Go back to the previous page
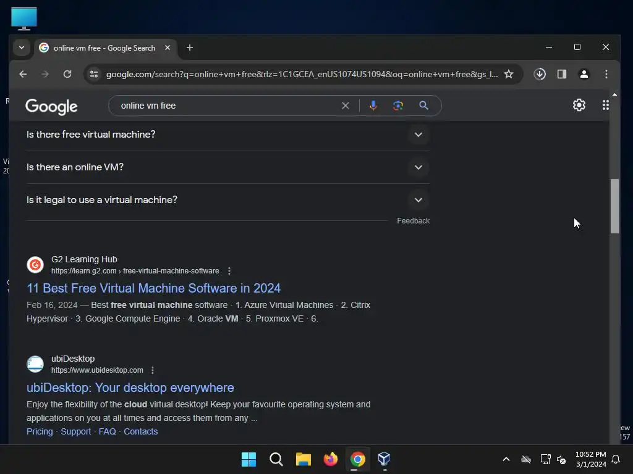The image size is (633, 474). pos(23,74)
